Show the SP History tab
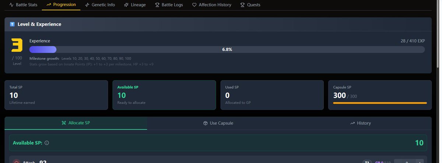This screenshot has width=442, height=163. pyautogui.click(x=360, y=123)
